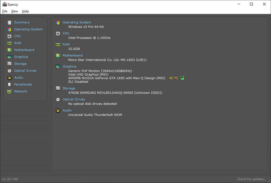Click the Network card icon in sidebar
The image size is (271, 183).
click(x=10, y=91)
